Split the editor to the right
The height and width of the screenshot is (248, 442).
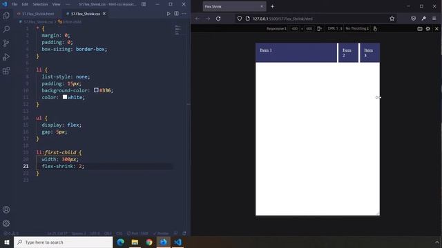tap(176, 14)
